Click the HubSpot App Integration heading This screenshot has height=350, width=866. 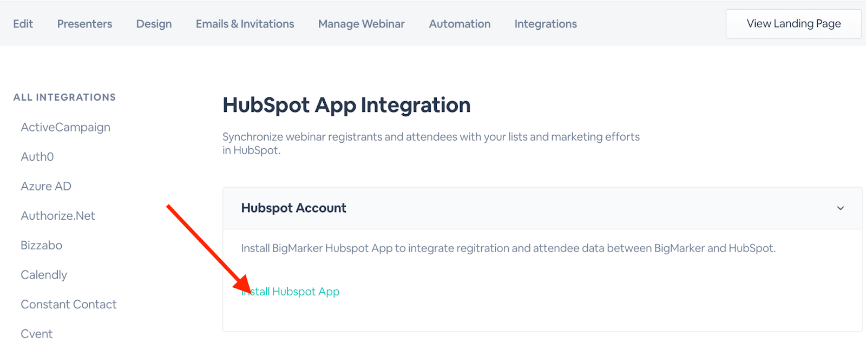click(x=346, y=105)
